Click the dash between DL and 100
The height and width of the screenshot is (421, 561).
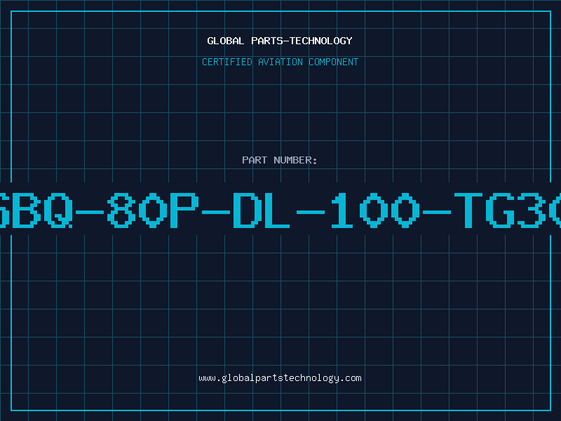click(x=311, y=212)
